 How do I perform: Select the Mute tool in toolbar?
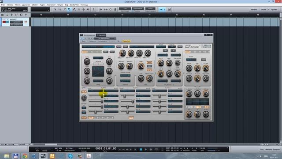click(78, 9)
